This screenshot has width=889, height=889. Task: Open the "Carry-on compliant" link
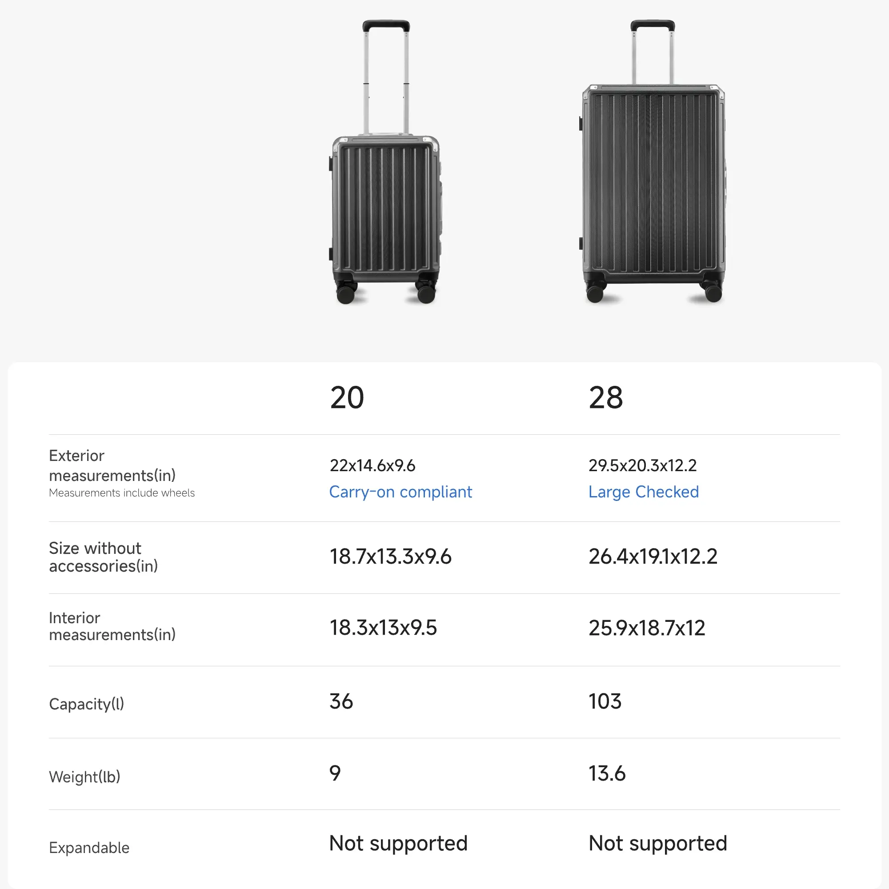click(x=400, y=492)
